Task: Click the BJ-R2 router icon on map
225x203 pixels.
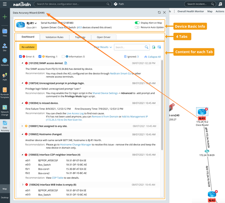Action: pyautogui.click(x=212, y=194)
